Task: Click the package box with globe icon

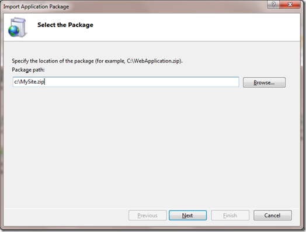Action: click(17, 27)
